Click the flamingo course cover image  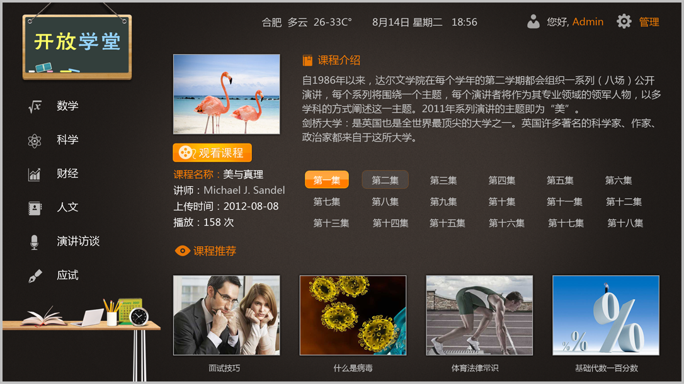(226, 94)
